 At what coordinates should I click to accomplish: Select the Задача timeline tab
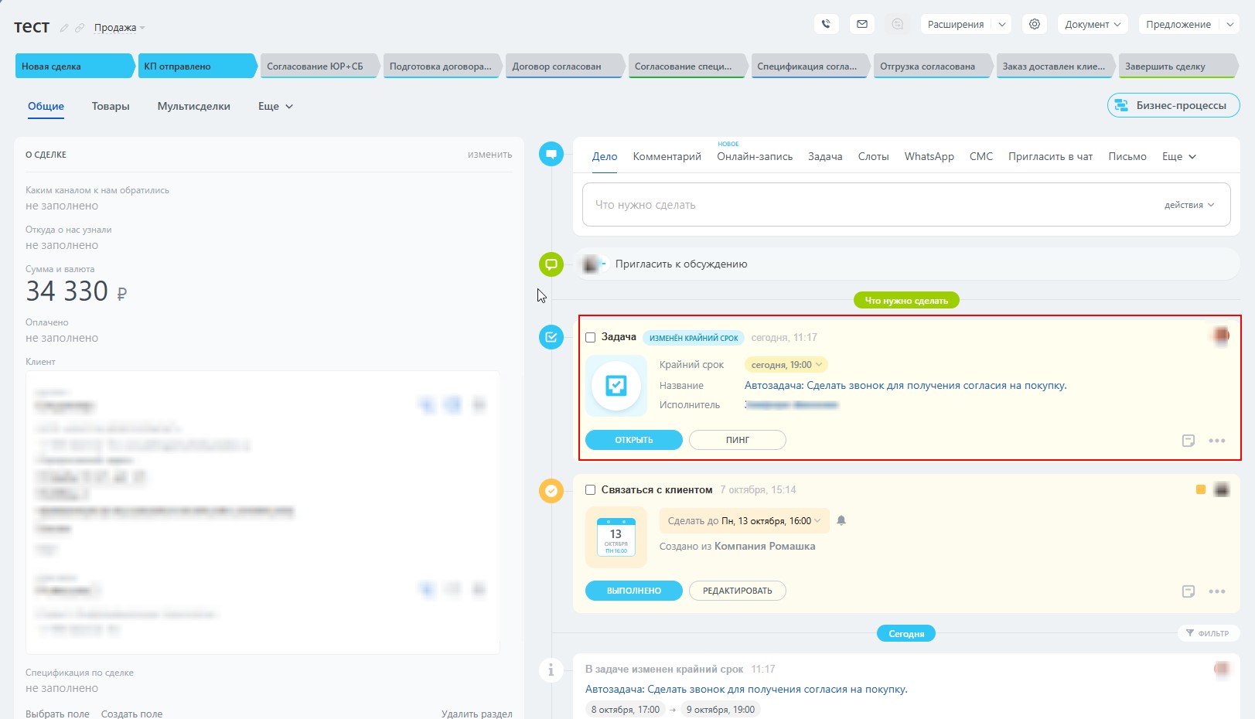[x=825, y=156]
